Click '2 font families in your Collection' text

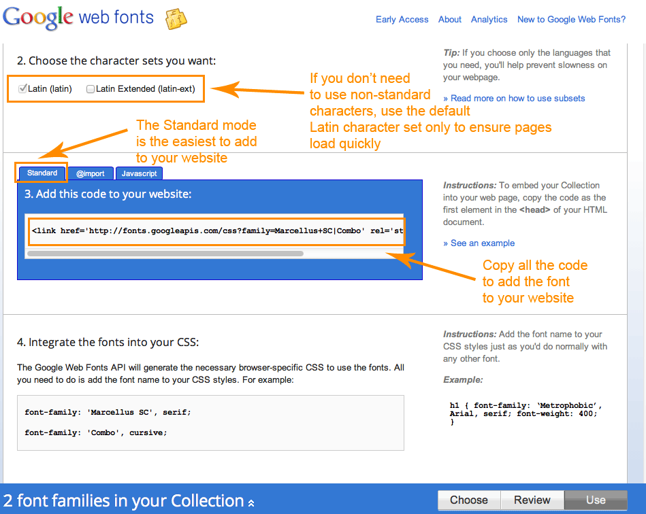pos(123,501)
